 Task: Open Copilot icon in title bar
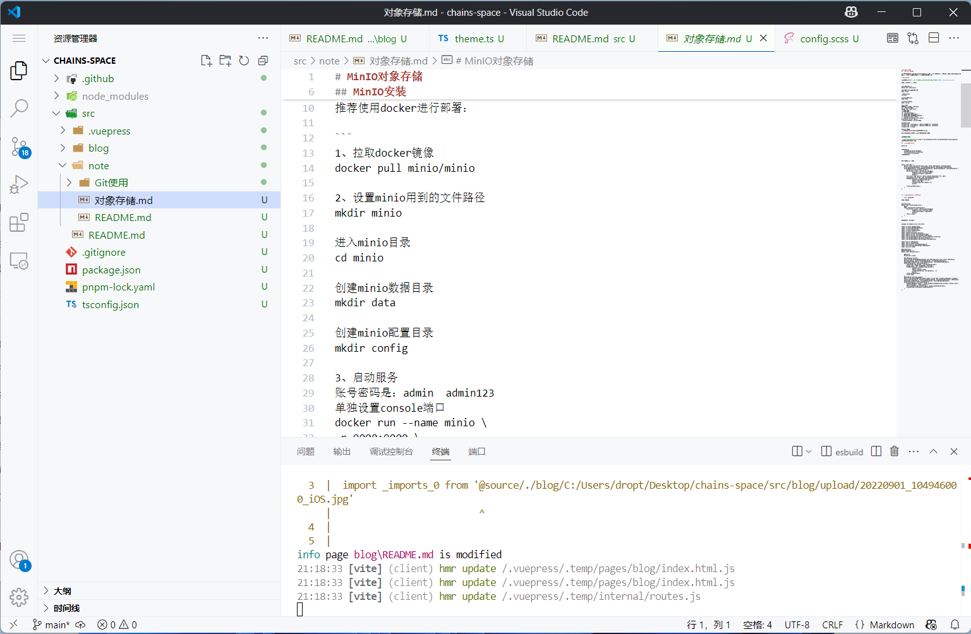(851, 12)
